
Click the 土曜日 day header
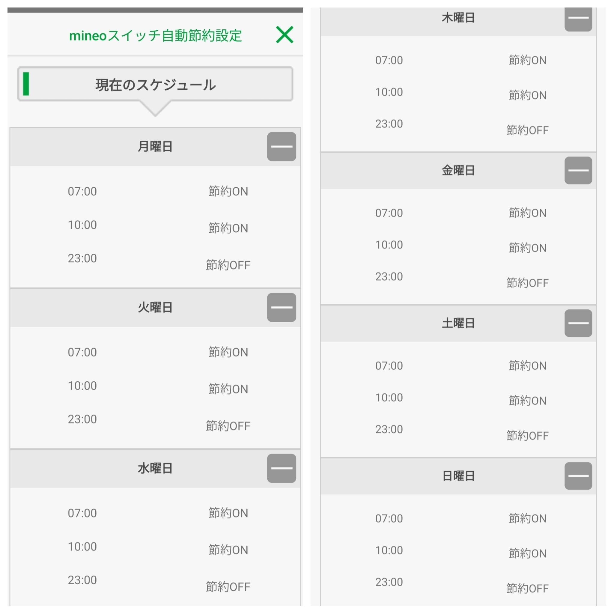[458, 323]
